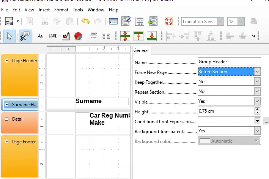The image size is (269, 179).
Task: Open the Tools menu
Action: tap(78, 10)
